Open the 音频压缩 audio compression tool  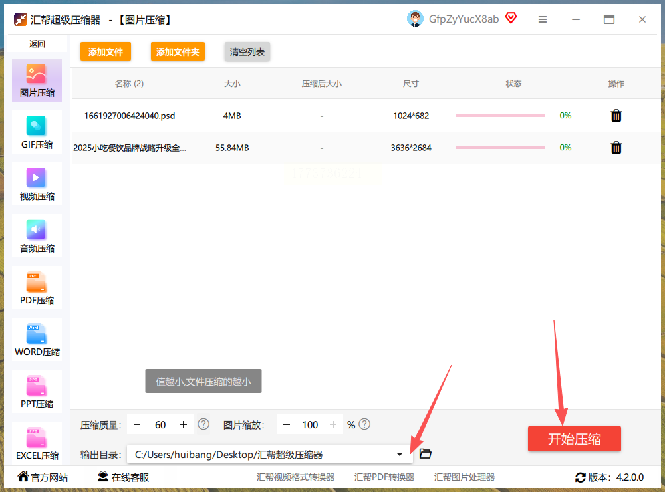coord(37,236)
